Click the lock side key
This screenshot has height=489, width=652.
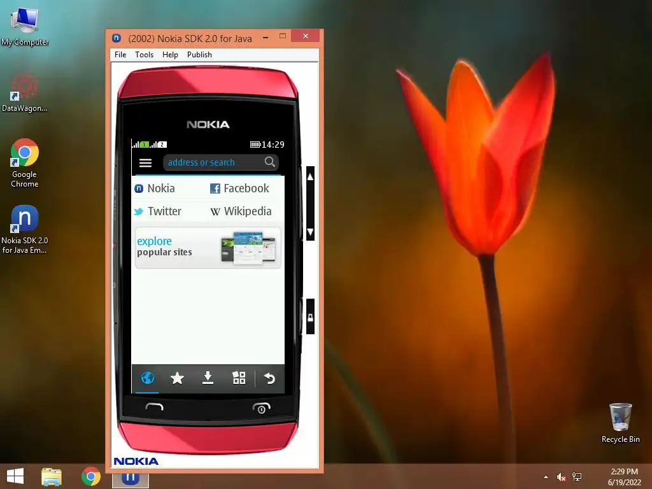click(x=310, y=317)
